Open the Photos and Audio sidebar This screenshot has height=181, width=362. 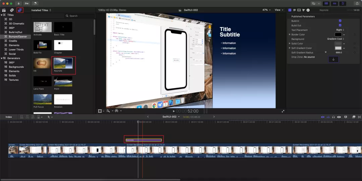[x=12, y=10]
